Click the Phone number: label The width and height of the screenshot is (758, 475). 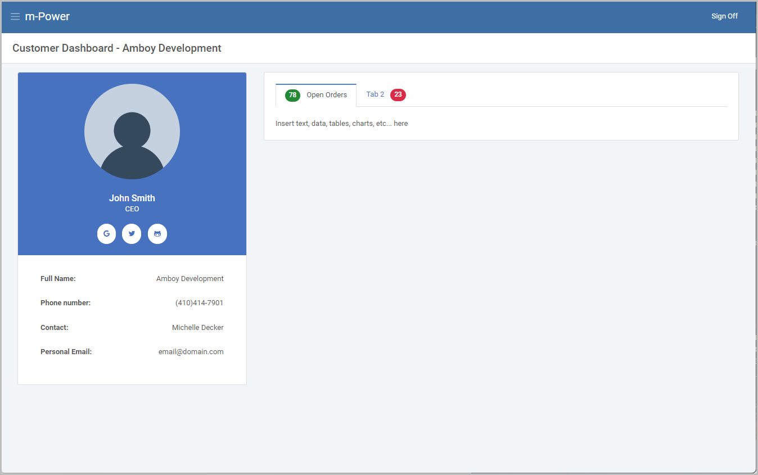point(65,303)
